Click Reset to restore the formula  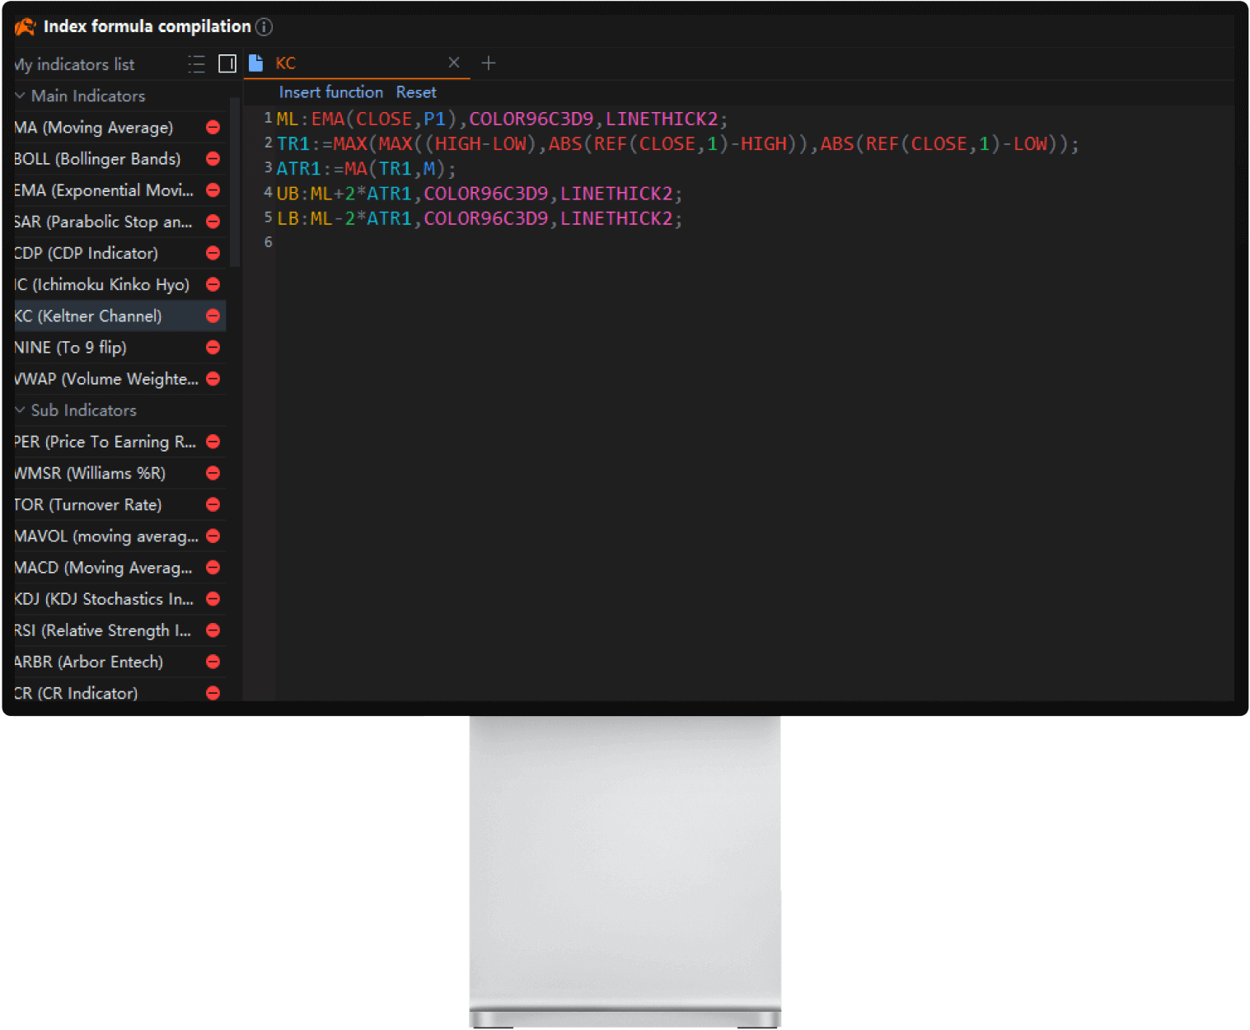point(415,91)
